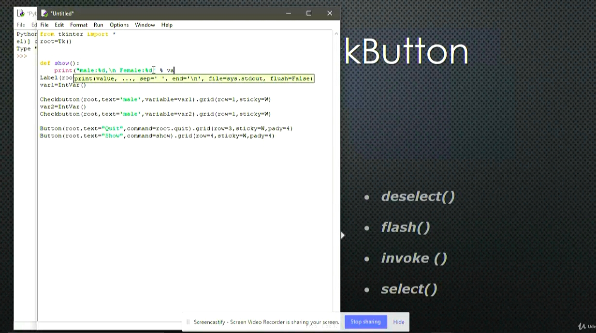
Task: Click the Stop sharing button
Action: [365, 322]
